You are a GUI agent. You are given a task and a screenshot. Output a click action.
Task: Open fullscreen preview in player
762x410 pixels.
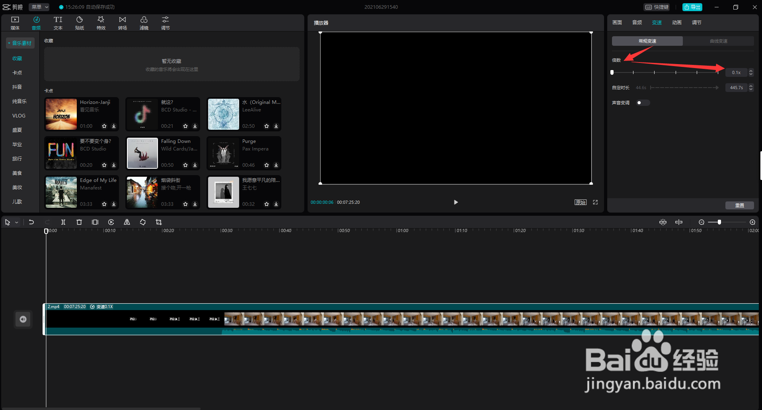point(595,202)
